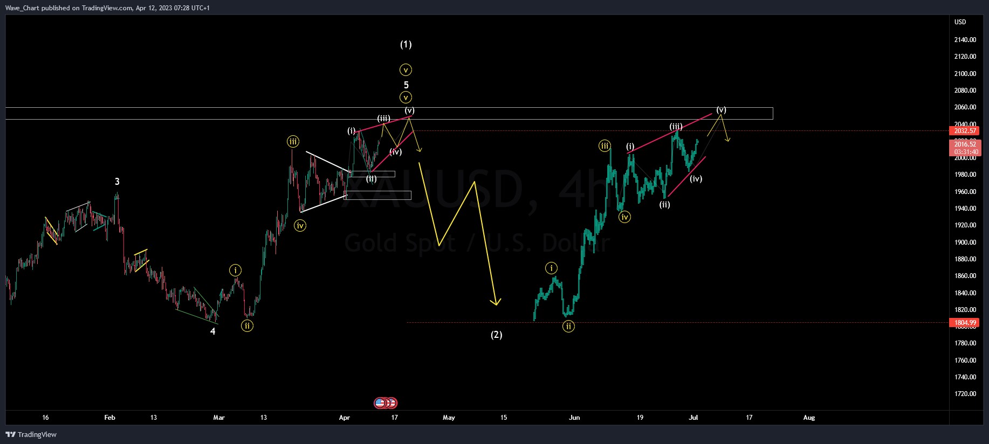Click the 1860.00 price axis value
Viewport: 989px width, 444px height.
pos(965,276)
